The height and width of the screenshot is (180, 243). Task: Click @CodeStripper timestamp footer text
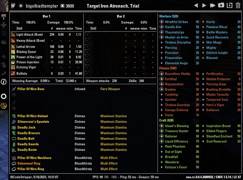coord(34,177)
